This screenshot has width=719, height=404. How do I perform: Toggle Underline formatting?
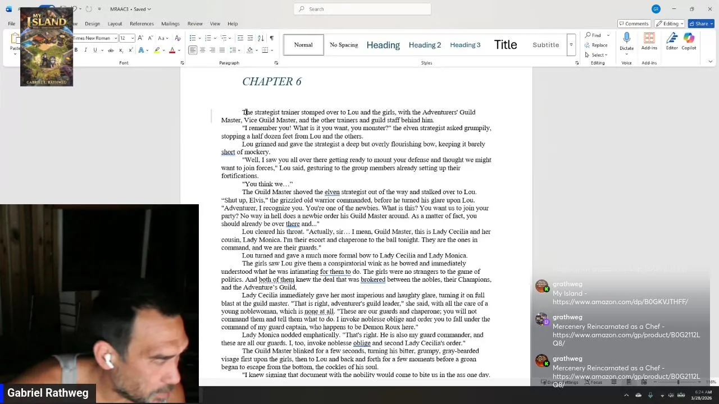click(95, 50)
